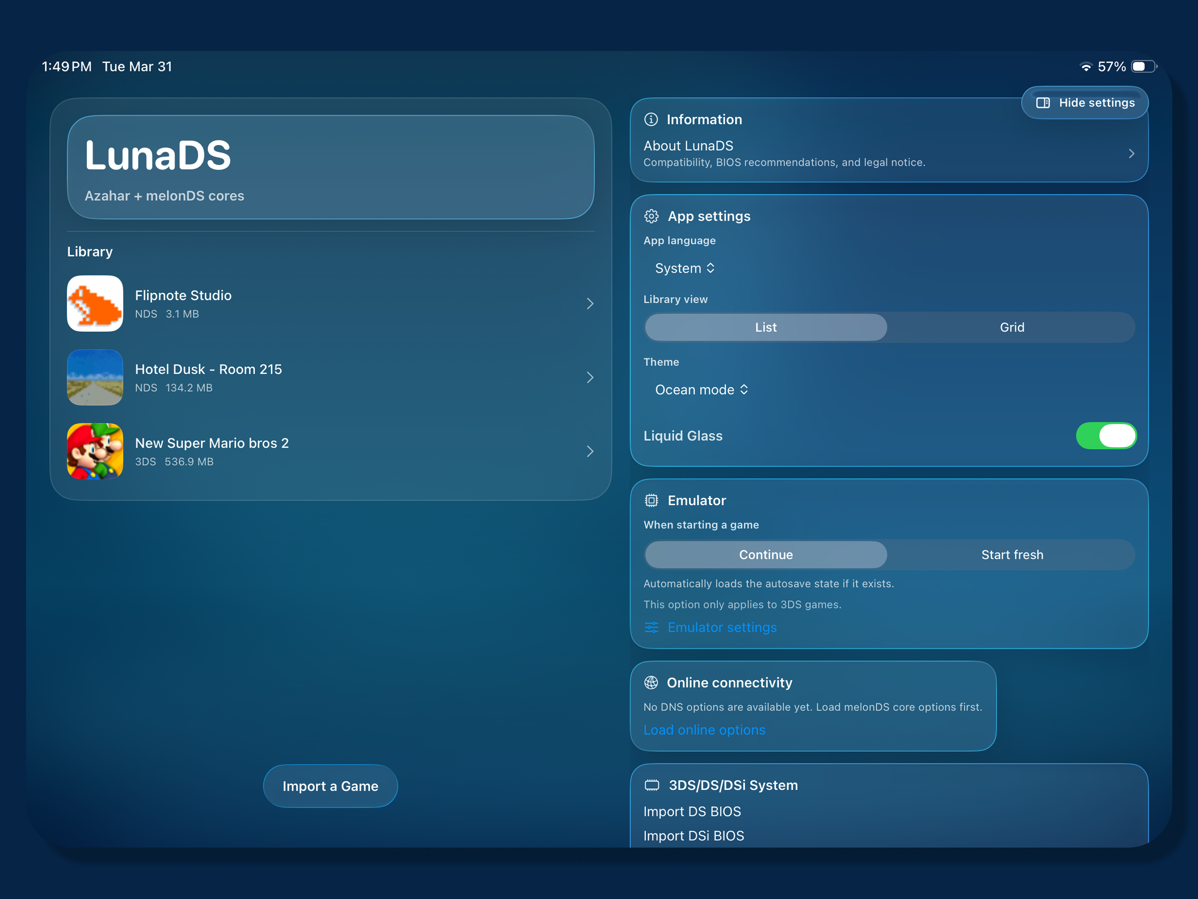Expand Hotel Dusk - Room 215 details
Screen dimensions: 1198x899
(590, 378)
